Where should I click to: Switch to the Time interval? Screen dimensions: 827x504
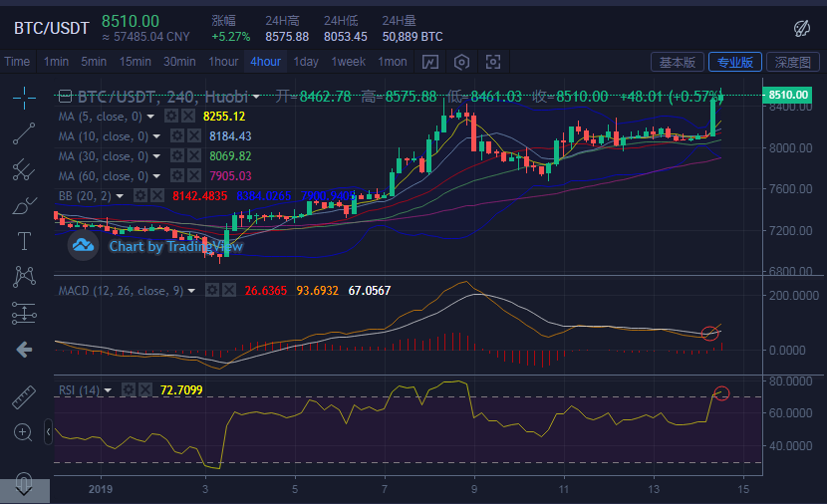click(17, 62)
